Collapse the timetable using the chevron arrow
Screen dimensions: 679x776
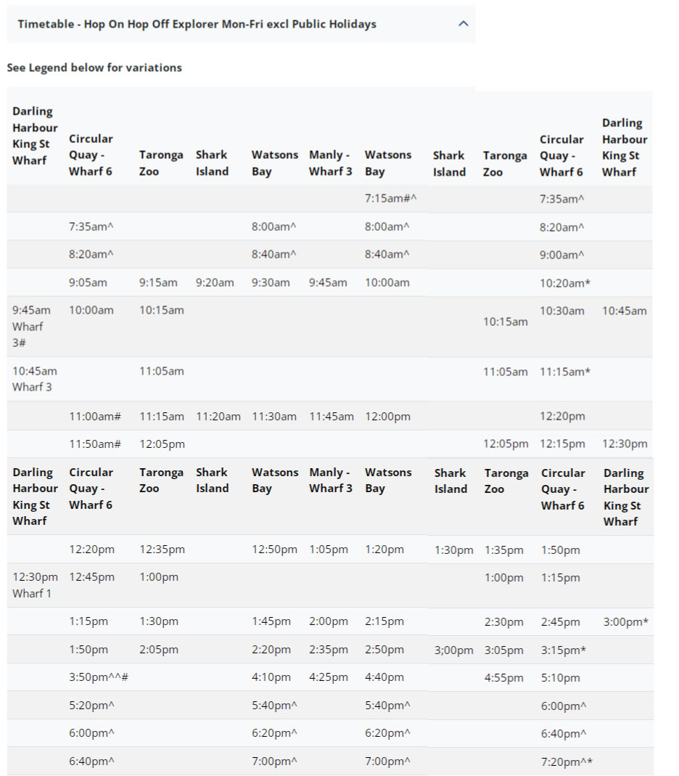[464, 24]
